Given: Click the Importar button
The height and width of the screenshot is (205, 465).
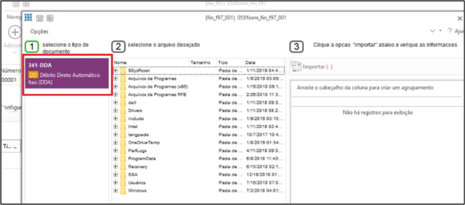Looking at the screenshot, I should pos(311,67).
